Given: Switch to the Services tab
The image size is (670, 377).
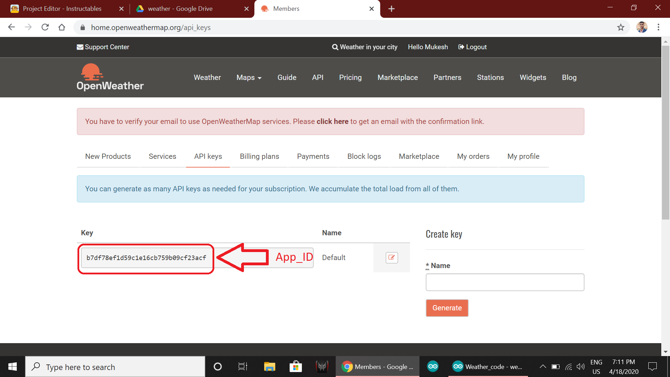Looking at the screenshot, I should 162,156.
